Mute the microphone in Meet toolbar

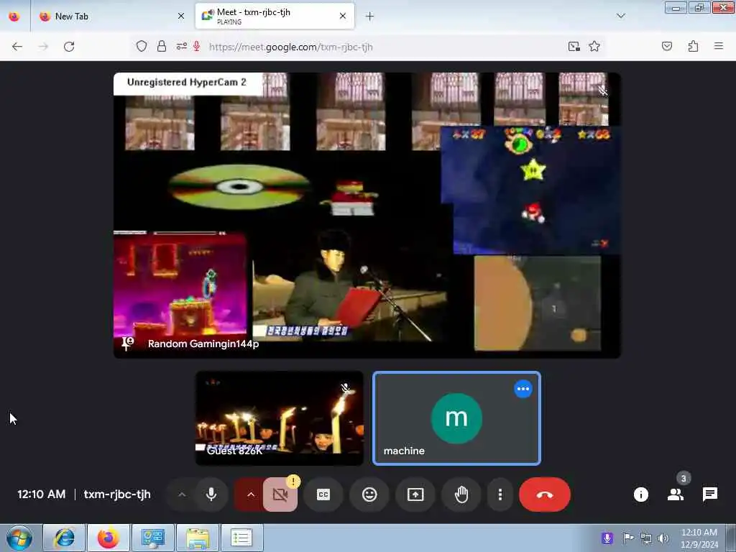click(211, 494)
